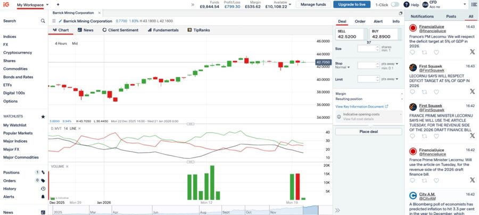Click the Size input field
This screenshot has width=479, height=215.
367,48
